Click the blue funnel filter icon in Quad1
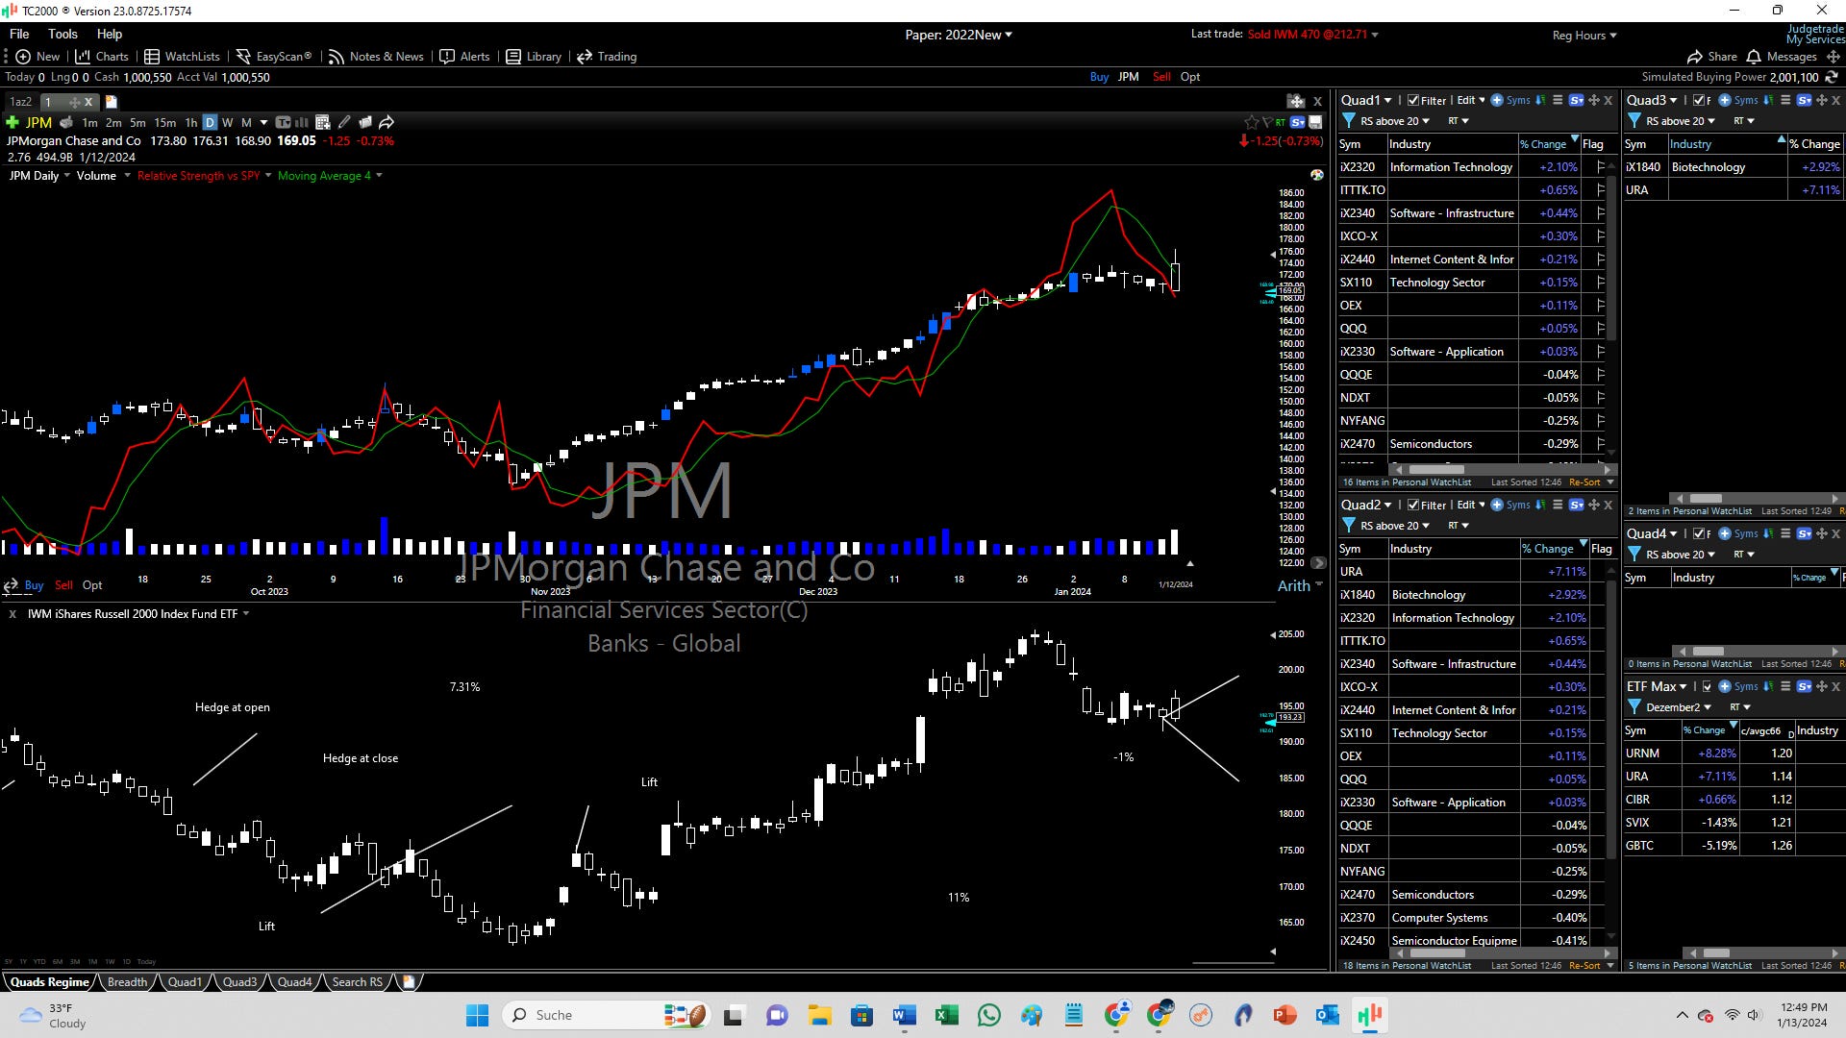Image resolution: width=1846 pixels, height=1038 pixels. pos(1349,121)
